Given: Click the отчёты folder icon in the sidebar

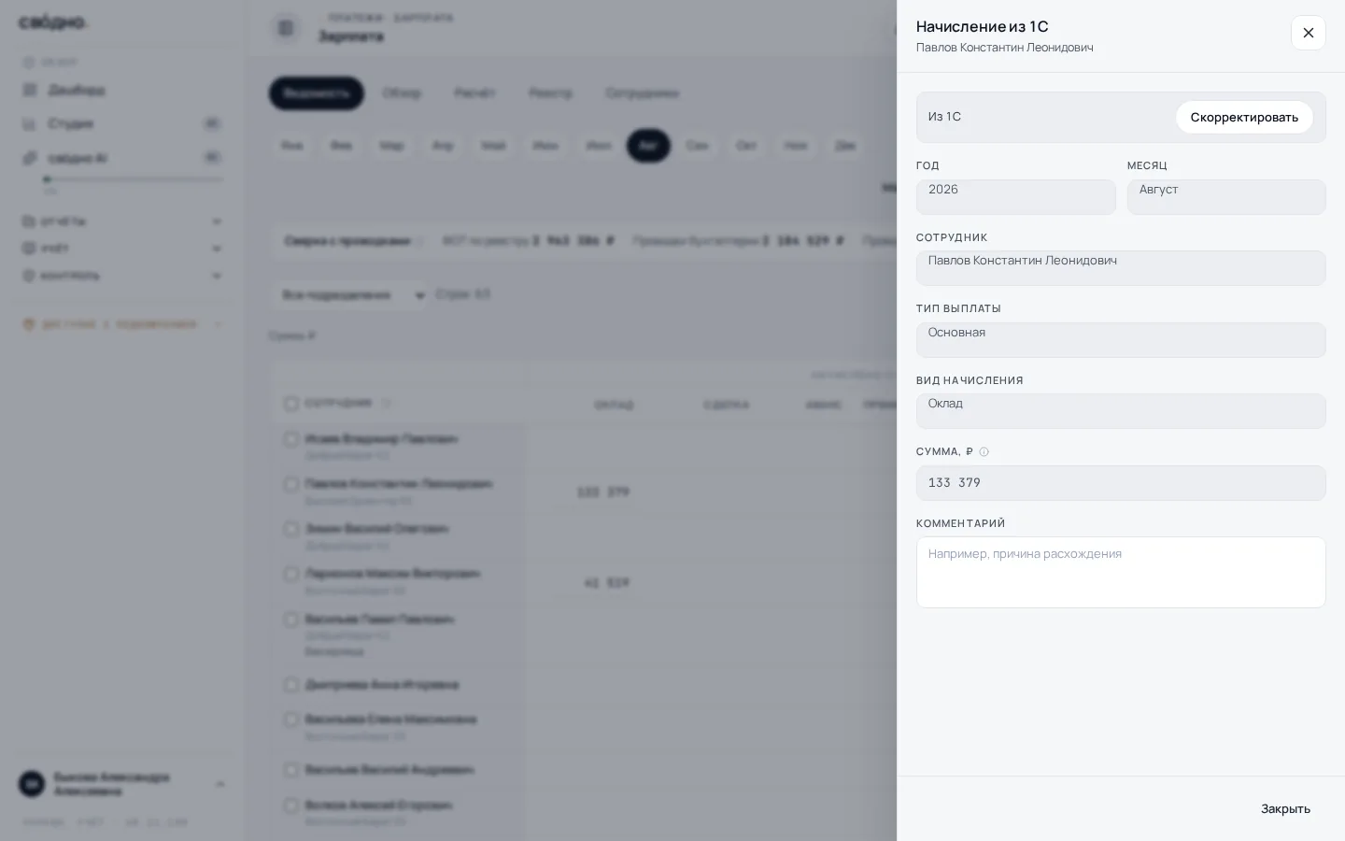Looking at the screenshot, I should coord(28,221).
